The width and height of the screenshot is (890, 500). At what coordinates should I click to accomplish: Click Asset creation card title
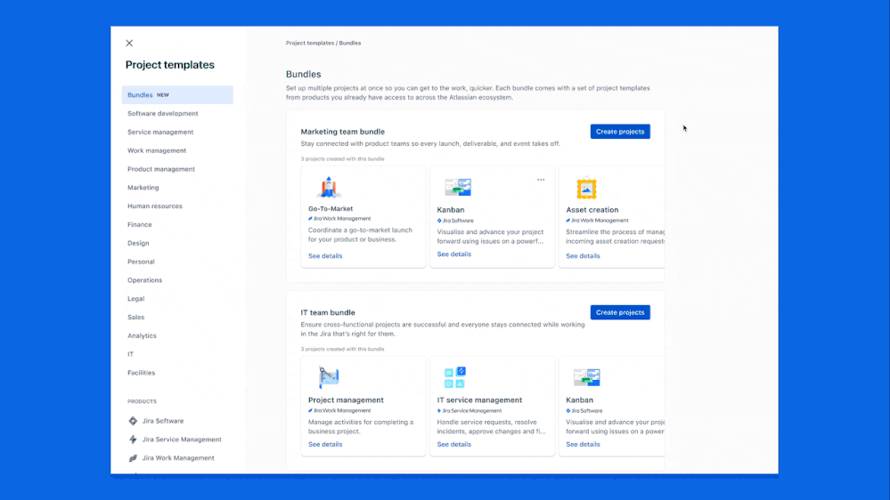pos(592,210)
